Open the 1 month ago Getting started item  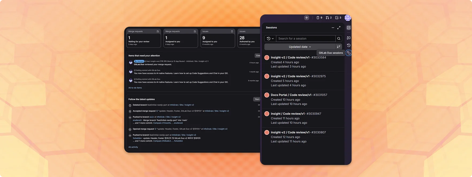point(181,73)
